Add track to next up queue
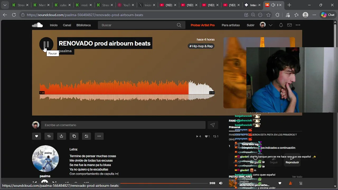The width and height of the screenshot is (338, 190). click(x=86, y=136)
